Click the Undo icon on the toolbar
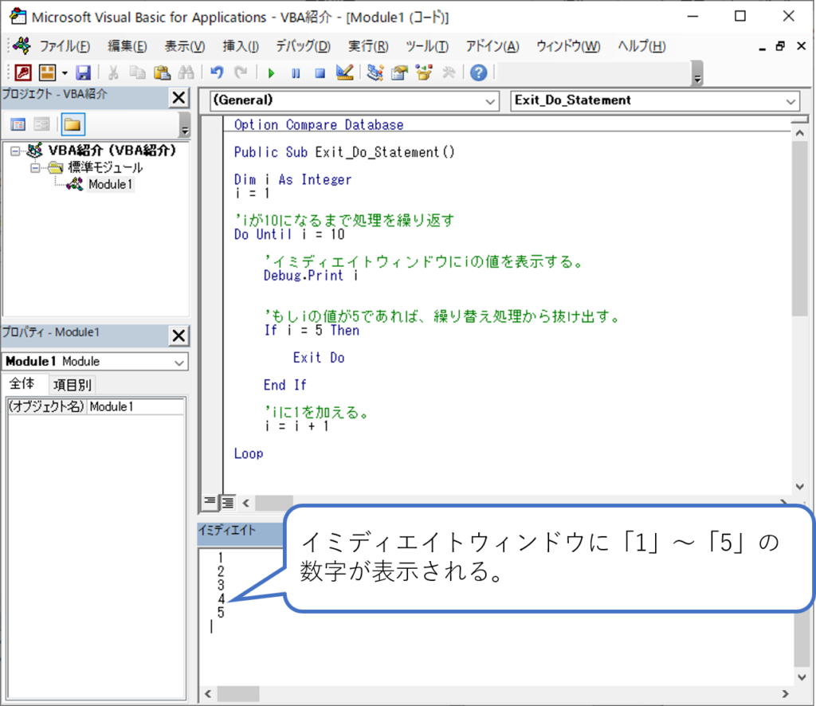Viewport: 816px width, 706px height. tap(217, 73)
